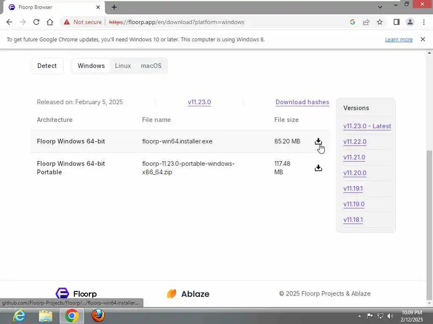The image size is (433, 324).
Task: Open the tab search dropdown arrow
Action: (380, 7)
